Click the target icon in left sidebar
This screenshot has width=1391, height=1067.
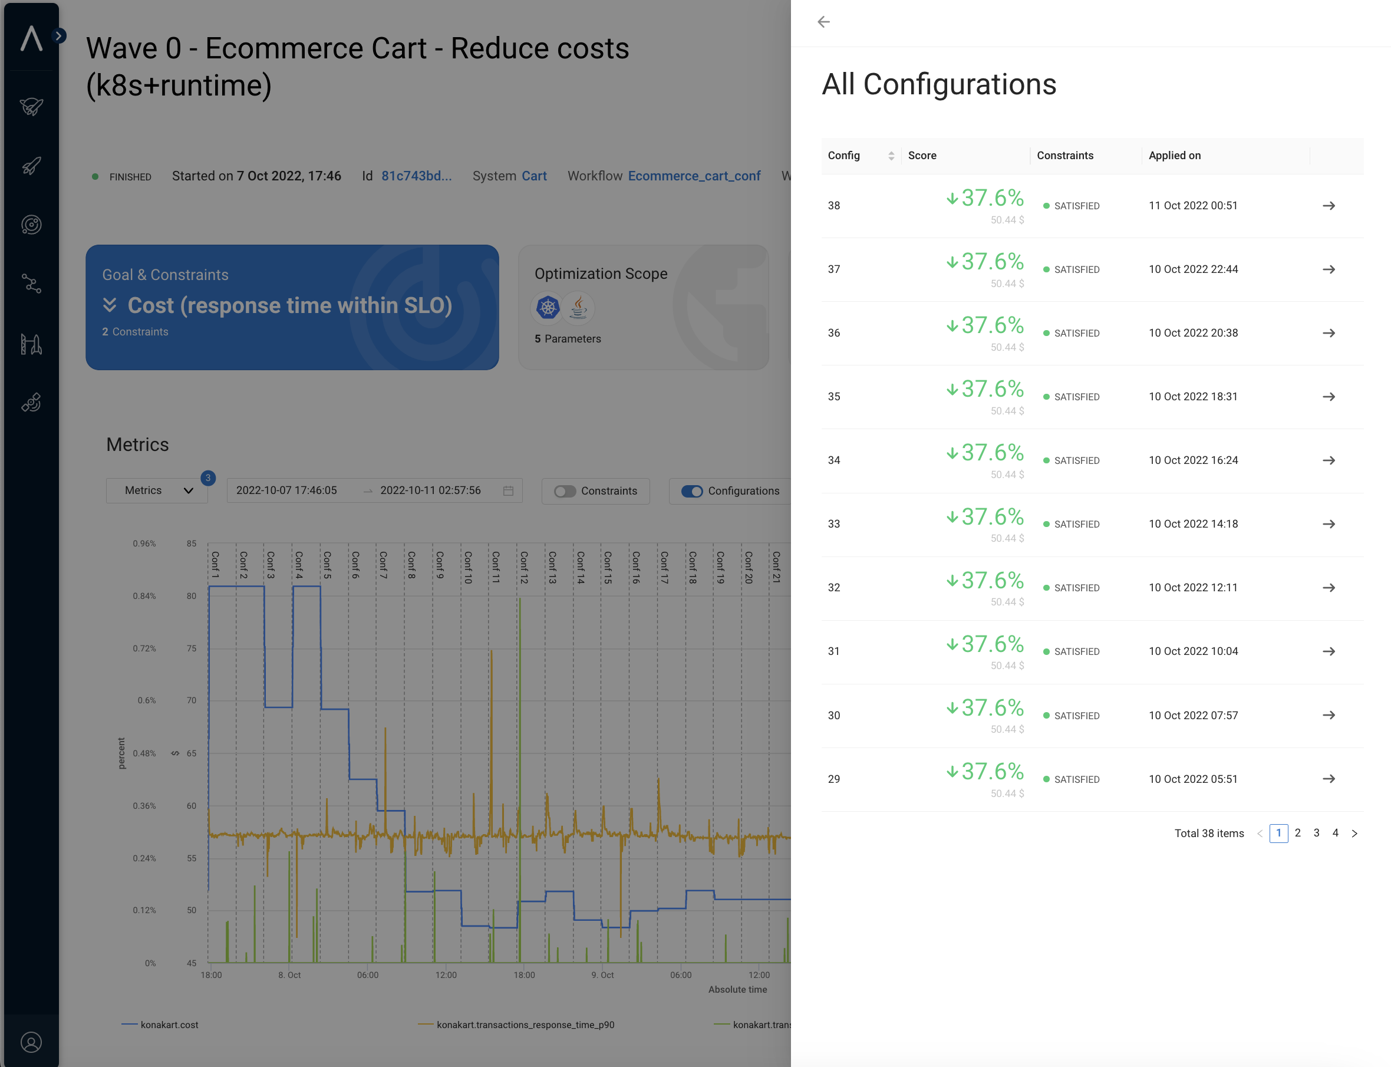pyautogui.click(x=31, y=225)
